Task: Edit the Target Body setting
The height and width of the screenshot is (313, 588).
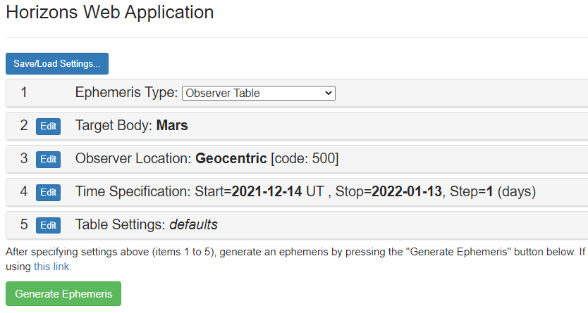Action: click(48, 126)
